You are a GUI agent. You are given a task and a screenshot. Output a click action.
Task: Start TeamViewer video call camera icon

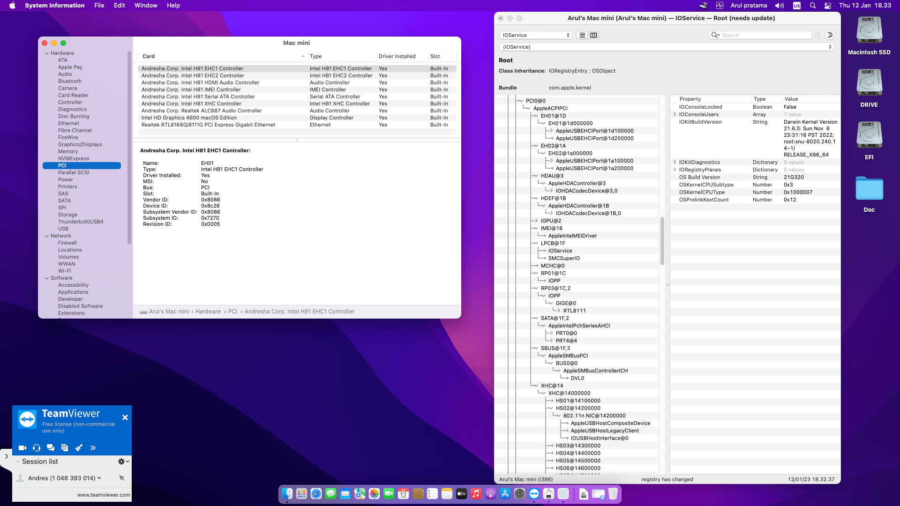click(x=22, y=448)
